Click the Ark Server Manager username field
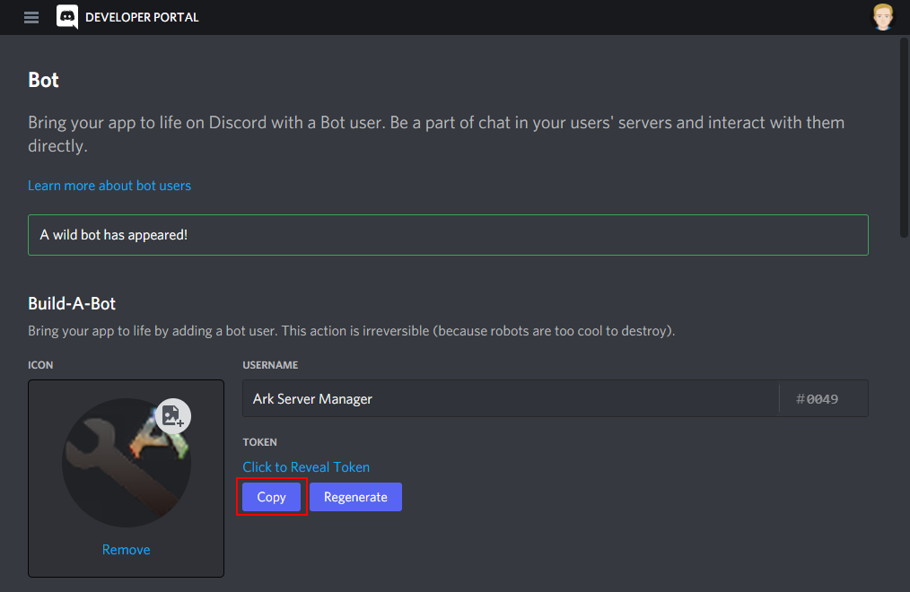Screen dimensions: 910x592 pyautogui.click(x=511, y=398)
